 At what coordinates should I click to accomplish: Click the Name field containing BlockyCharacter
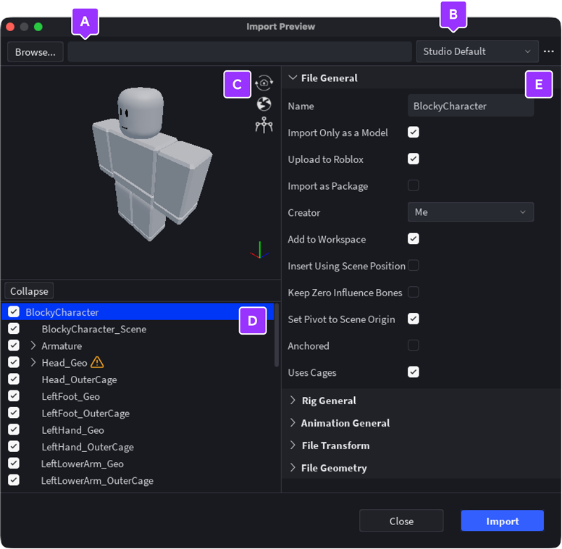point(471,106)
